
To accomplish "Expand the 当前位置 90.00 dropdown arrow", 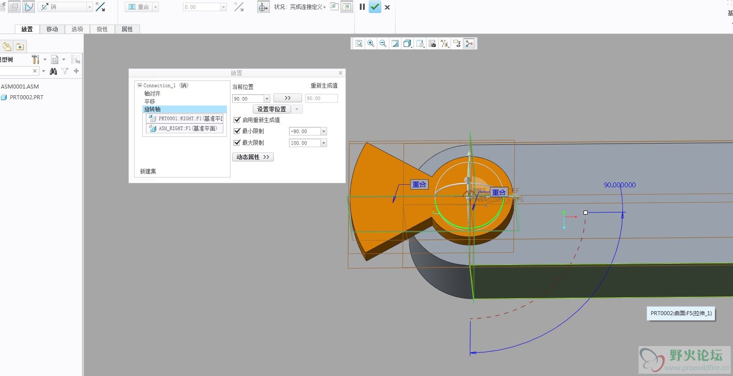I will click(x=267, y=99).
